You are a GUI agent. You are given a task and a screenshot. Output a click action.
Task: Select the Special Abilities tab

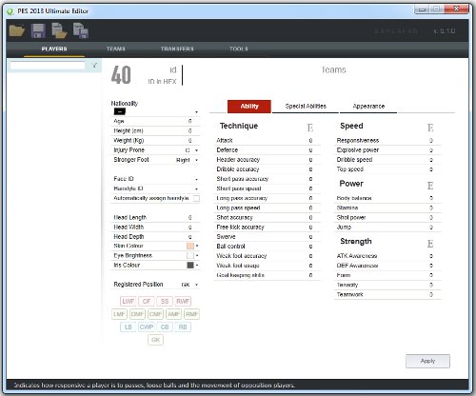point(306,107)
